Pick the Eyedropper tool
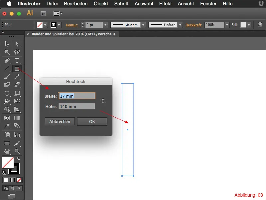 [x=7, y=126]
